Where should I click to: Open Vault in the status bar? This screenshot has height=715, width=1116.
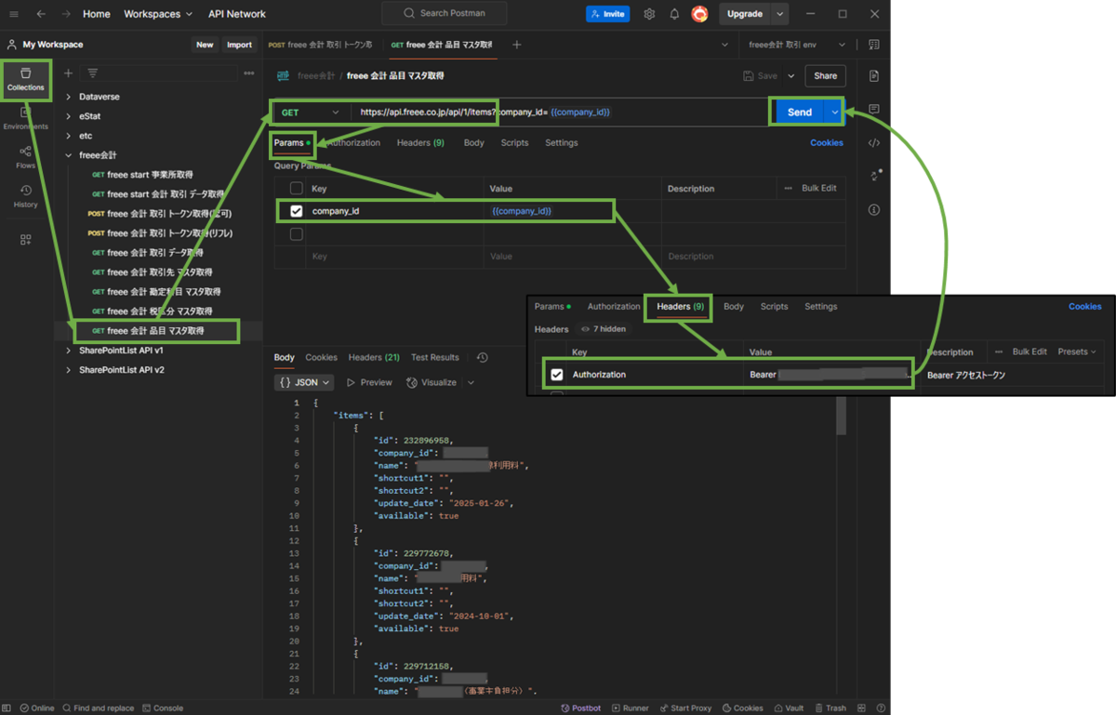[x=788, y=708]
